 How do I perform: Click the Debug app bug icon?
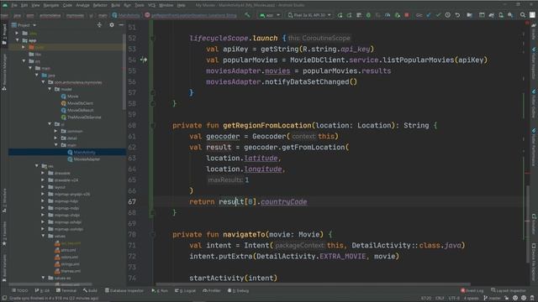coord(368,15)
